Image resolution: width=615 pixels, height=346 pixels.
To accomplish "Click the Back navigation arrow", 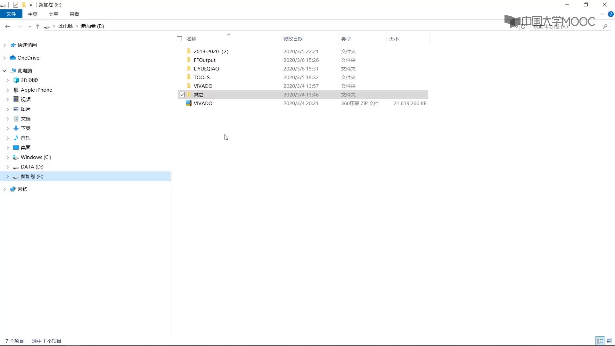I will pyautogui.click(x=8, y=26).
